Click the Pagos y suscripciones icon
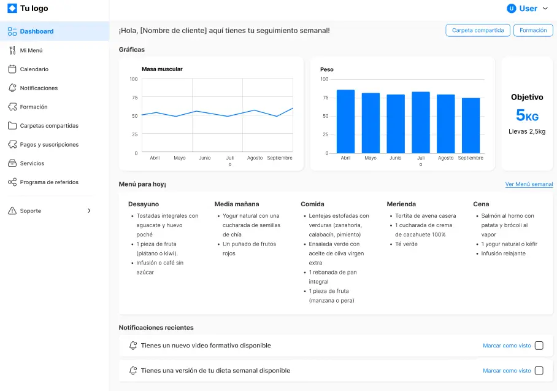Viewport: 557px width, 391px height. tap(12, 145)
